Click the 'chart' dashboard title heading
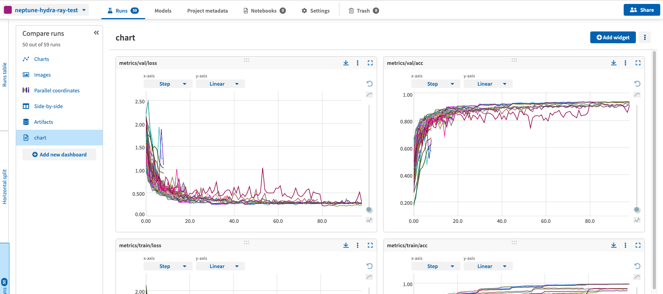 [x=125, y=38]
